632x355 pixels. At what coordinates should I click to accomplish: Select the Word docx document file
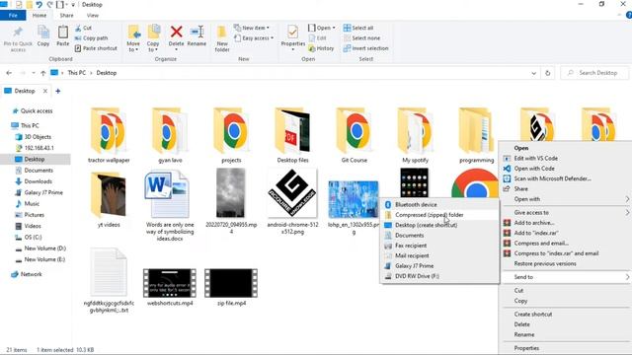click(170, 205)
